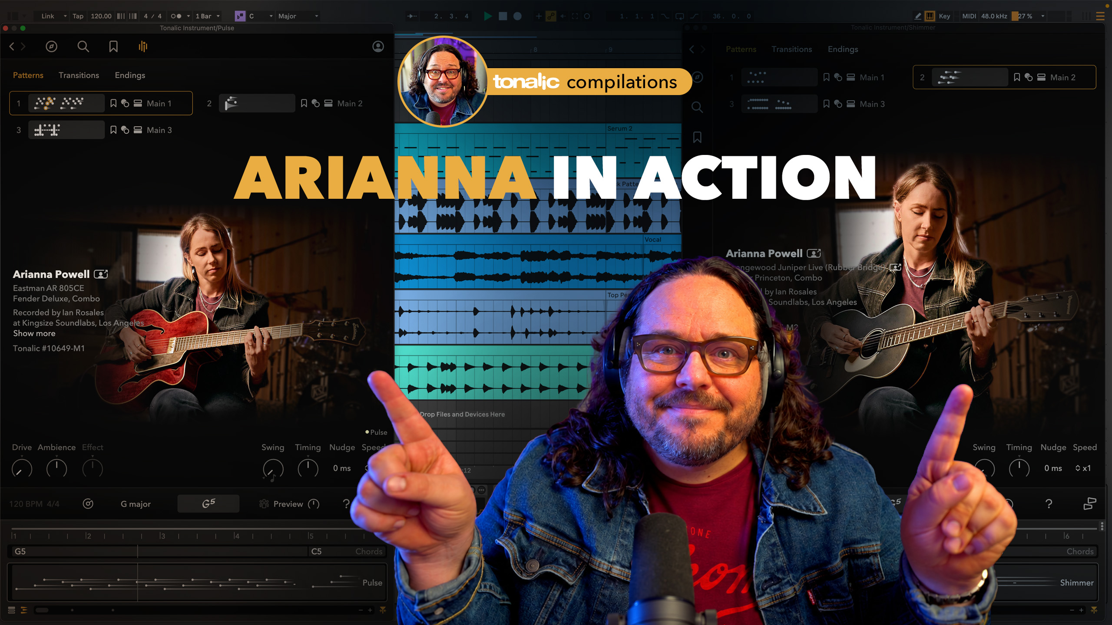The image size is (1112, 625).
Task: Toggle Key map mode switch
Action: (x=944, y=16)
